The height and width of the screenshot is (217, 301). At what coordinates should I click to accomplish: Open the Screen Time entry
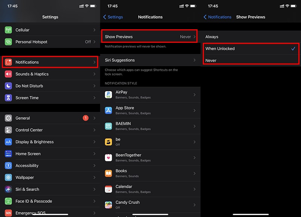tap(50, 98)
